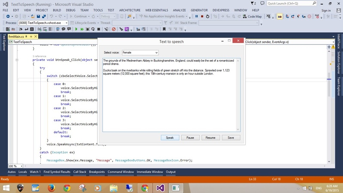Click the Open File folder icon
Image resolution: width=343 pixels, height=193 pixels.
point(33,16)
